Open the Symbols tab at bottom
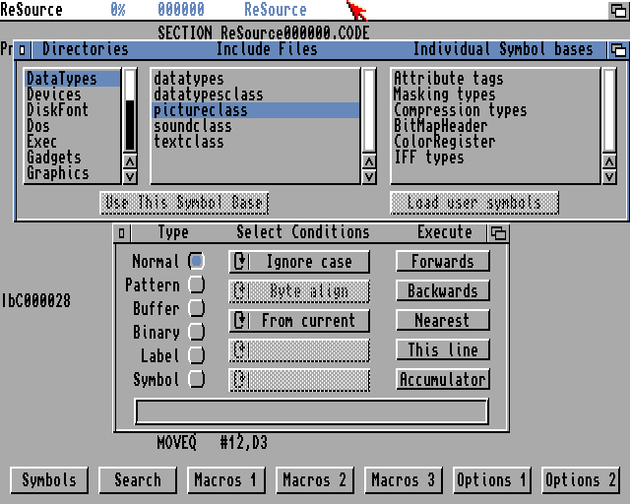 (49, 480)
